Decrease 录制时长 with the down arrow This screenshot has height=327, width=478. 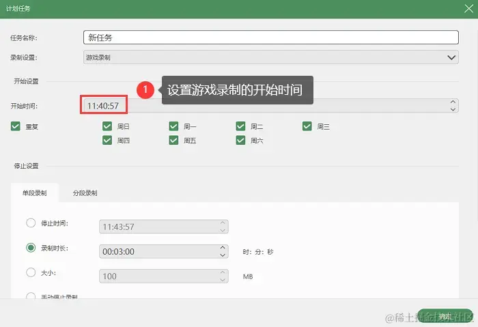click(223, 255)
